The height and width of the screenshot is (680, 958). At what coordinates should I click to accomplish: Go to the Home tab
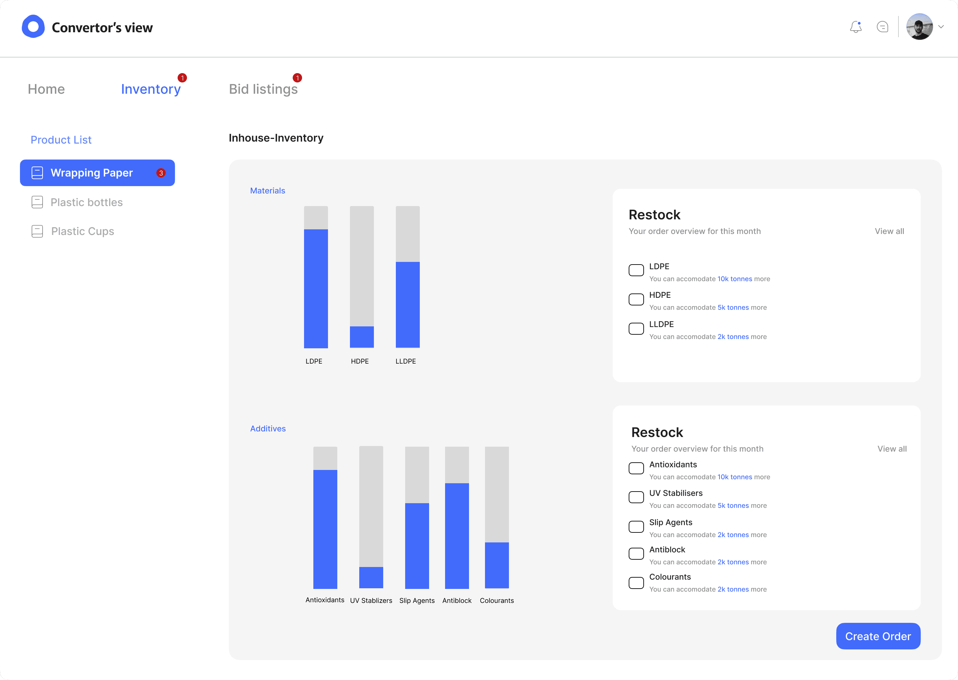coord(46,89)
